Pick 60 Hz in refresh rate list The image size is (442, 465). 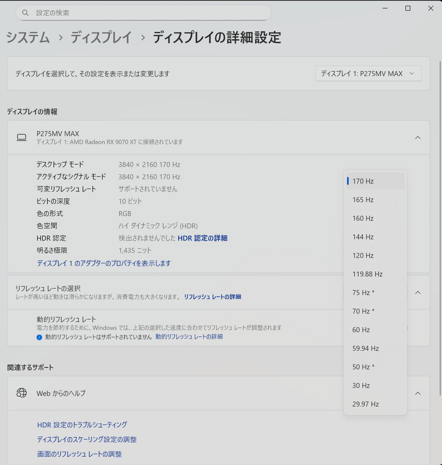(x=361, y=329)
